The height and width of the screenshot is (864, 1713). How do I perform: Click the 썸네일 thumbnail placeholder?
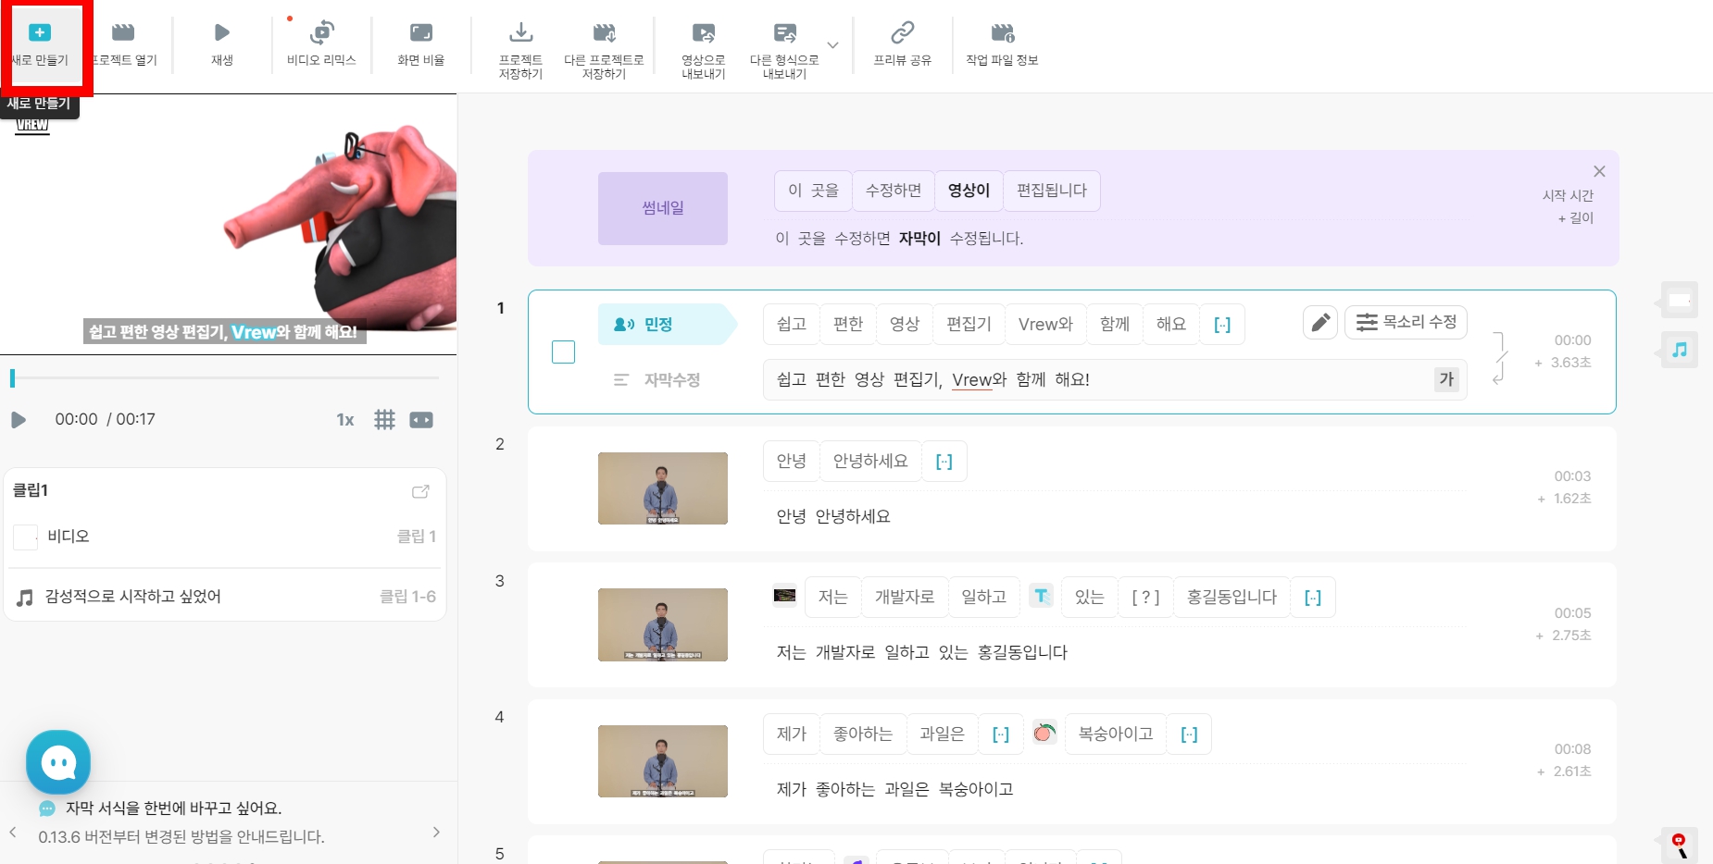663,208
